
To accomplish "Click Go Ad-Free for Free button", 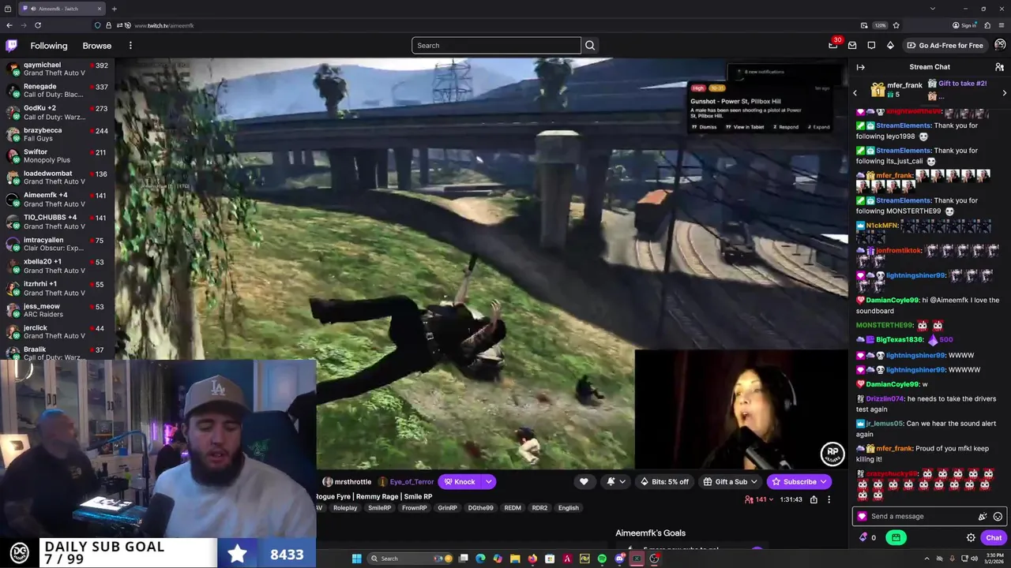I will click(945, 45).
